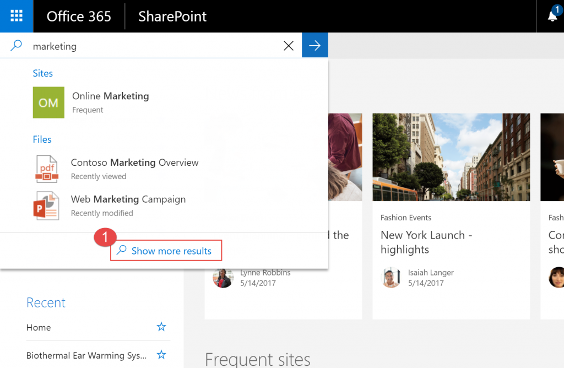Click the PowerPoint file icon
Screen dimensions: 564x368
(x=46, y=206)
